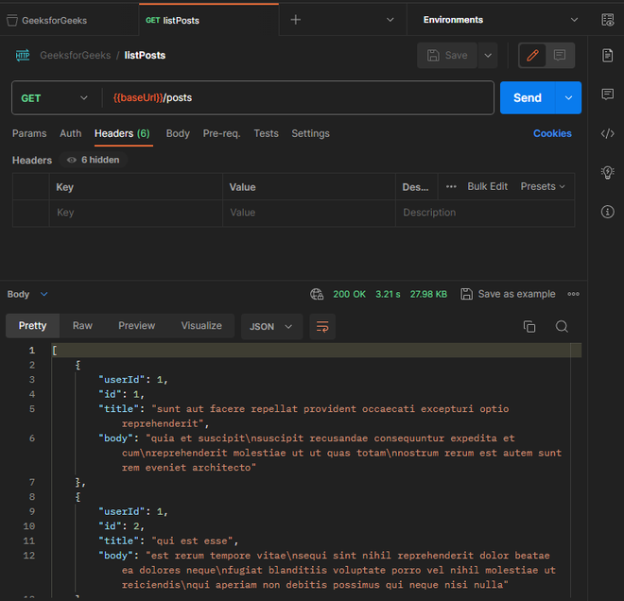
Task: Click the blue Send button
Action: [x=527, y=97]
